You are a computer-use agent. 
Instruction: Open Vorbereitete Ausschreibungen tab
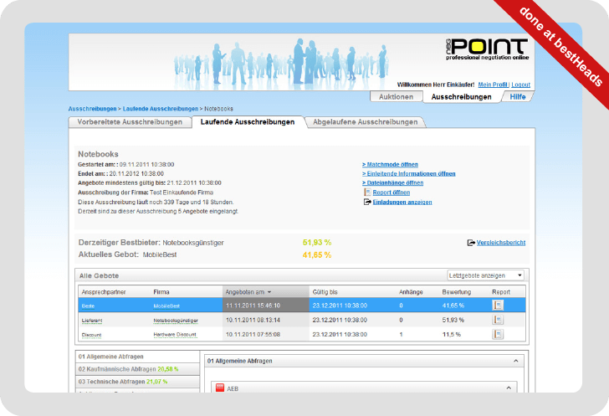130,122
